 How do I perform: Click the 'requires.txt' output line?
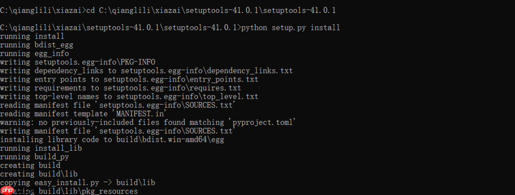(x=121, y=88)
